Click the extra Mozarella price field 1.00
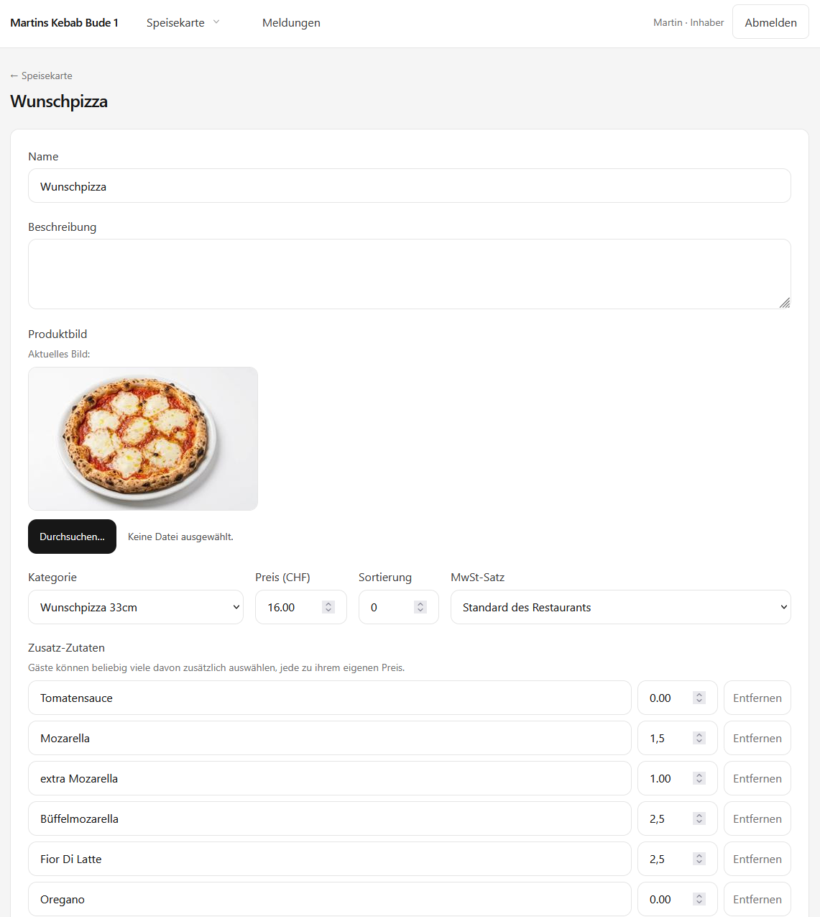The height and width of the screenshot is (917, 820). pyautogui.click(x=678, y=778)
